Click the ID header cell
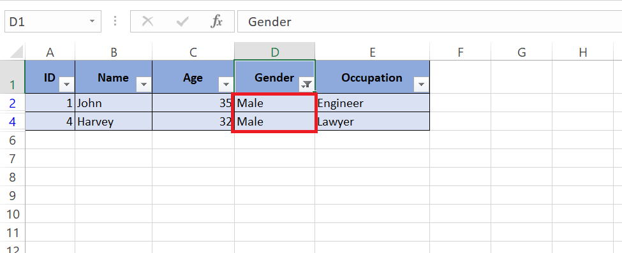The width and height of the screenshot is (622, 253). (x=50, y=77)
